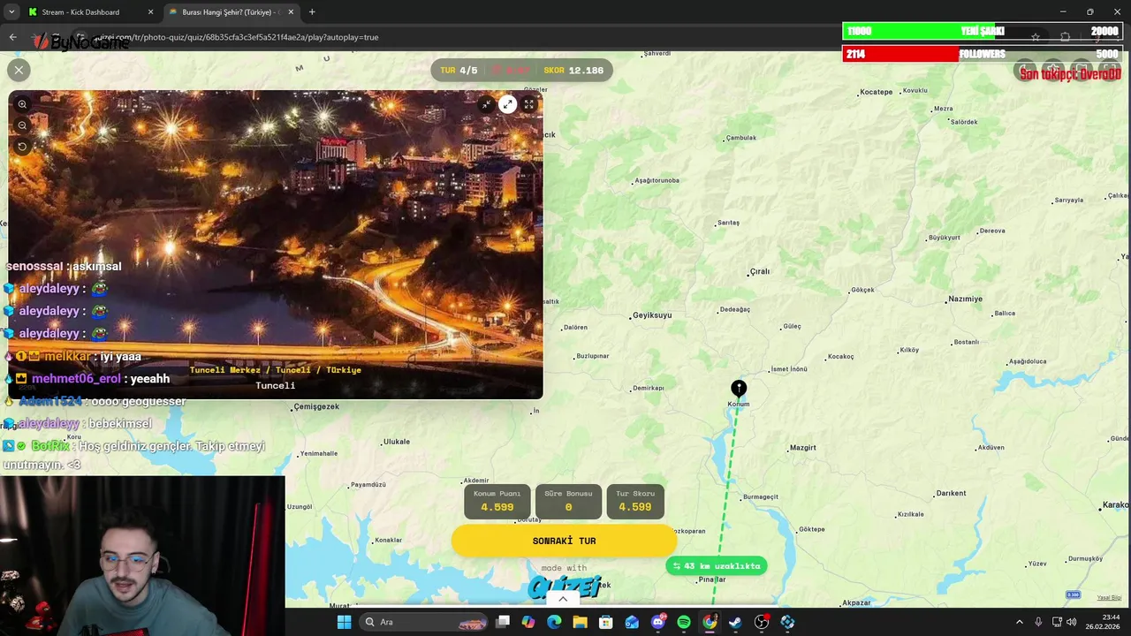
Task: Go back with browser back arrow
Action: (12, 37)
